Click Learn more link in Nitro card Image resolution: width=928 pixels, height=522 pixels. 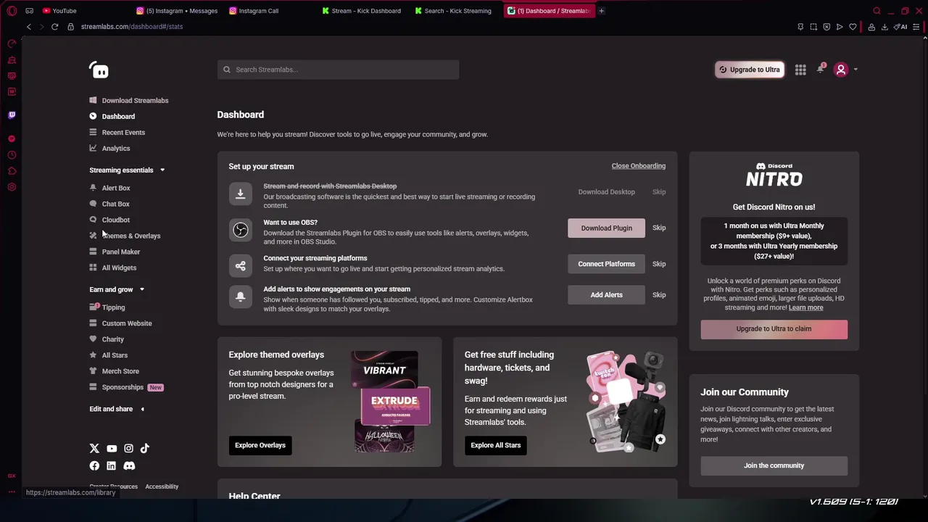pyautogui.click(x=805, y=307)
